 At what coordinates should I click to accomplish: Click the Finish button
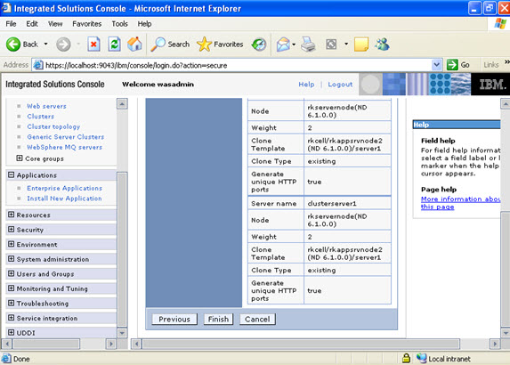coord(218,319)
